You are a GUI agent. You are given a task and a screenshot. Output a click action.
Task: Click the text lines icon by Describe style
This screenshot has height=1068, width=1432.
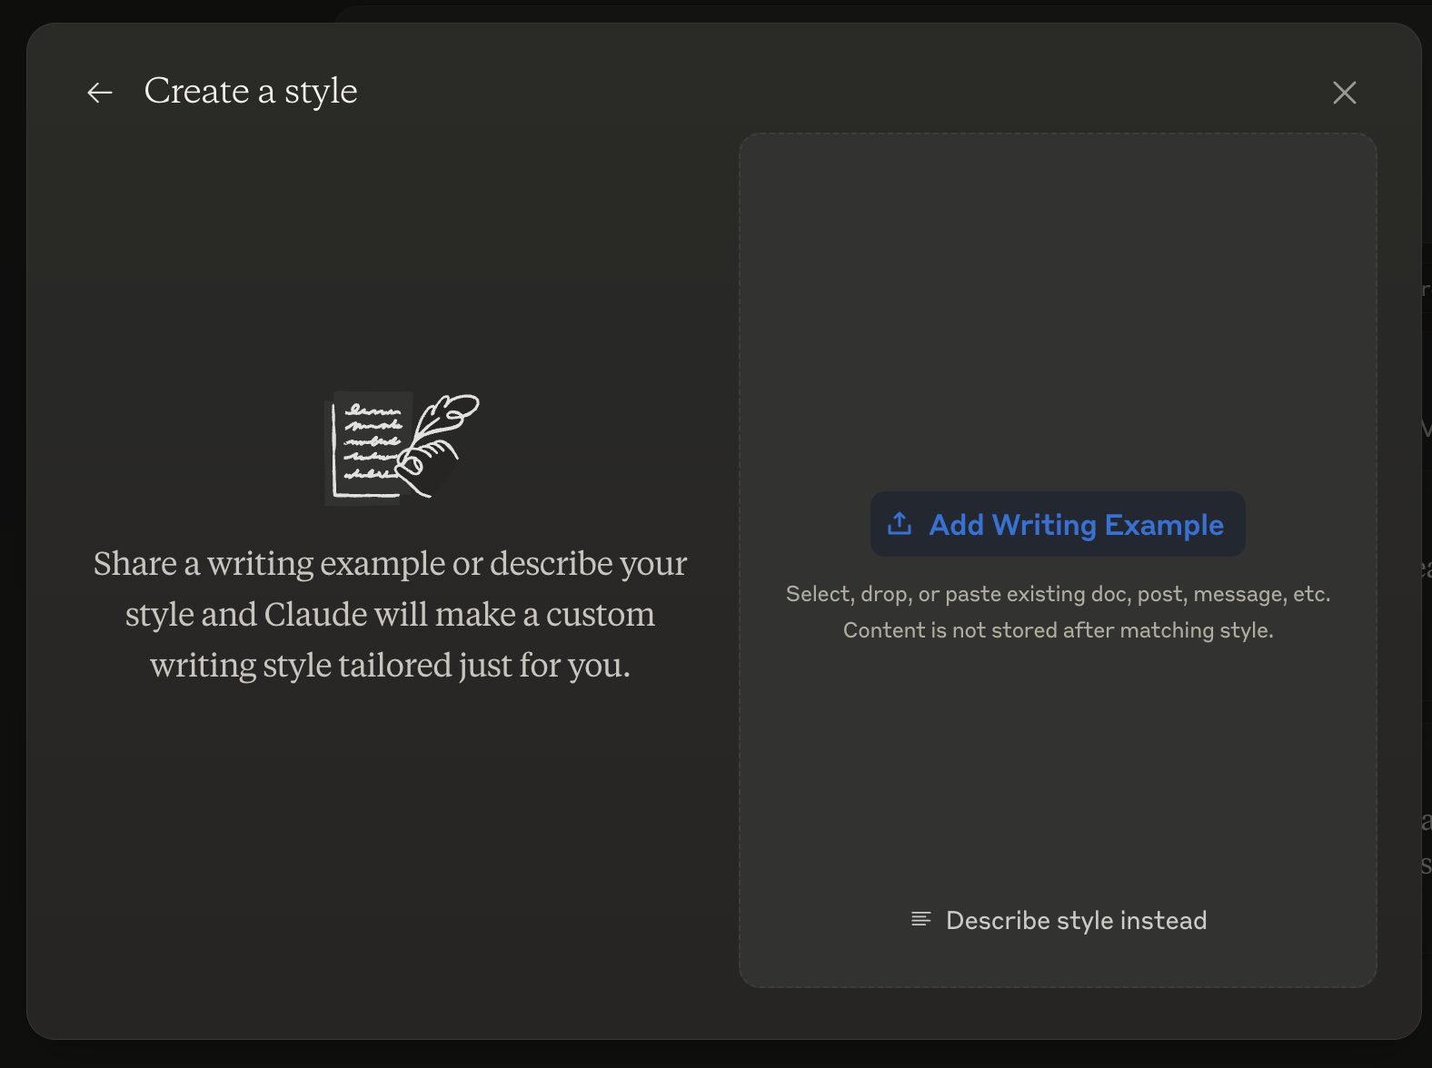click(920, 920)
